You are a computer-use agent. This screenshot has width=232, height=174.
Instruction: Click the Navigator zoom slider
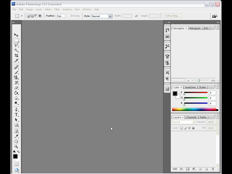point(200,80)
